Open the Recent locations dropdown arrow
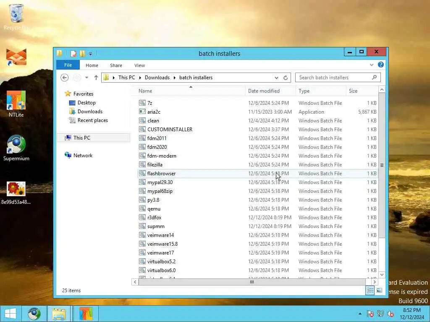The image size is (430, 322). click(87, 78)
